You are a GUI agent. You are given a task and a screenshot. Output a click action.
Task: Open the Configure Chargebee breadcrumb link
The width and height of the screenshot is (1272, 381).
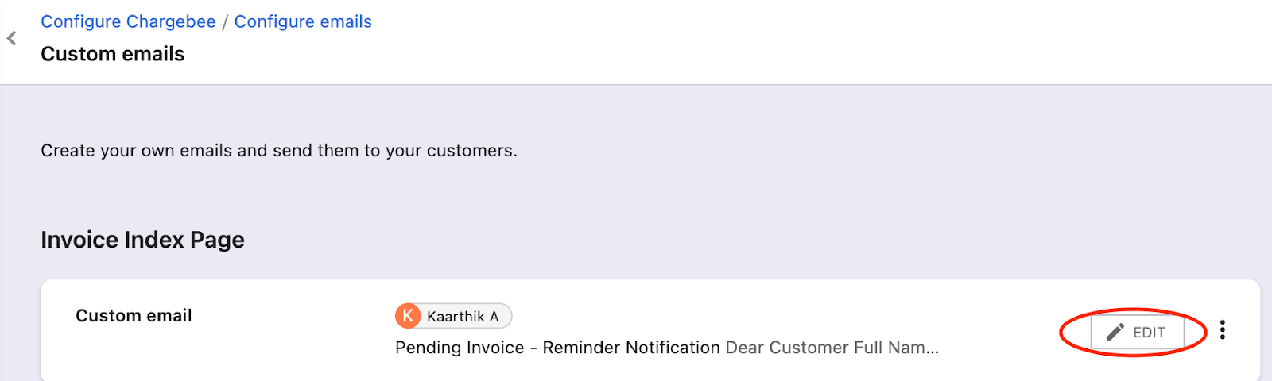[128, 21]
